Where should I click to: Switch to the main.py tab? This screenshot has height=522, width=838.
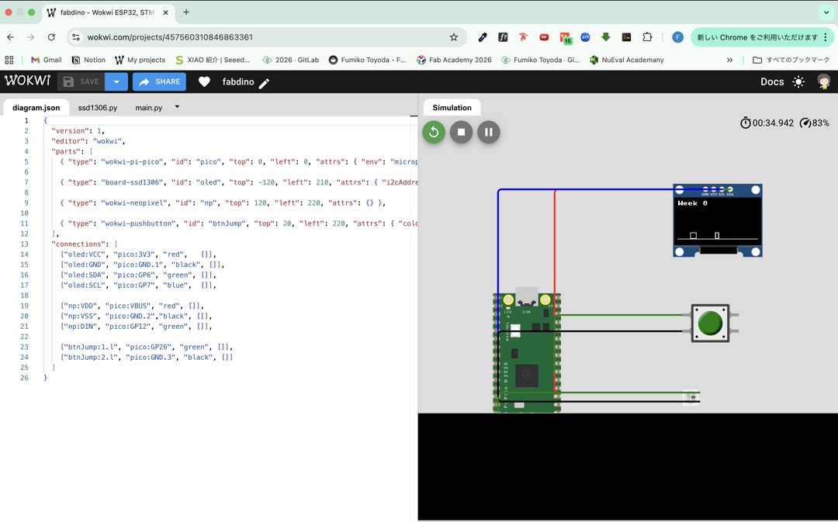pyautogui.click(x=148, y=107)
